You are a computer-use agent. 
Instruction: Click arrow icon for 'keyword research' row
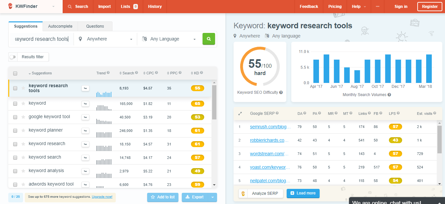pos(85,144)
